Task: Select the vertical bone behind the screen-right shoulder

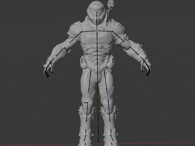Action: (x=107, y=18)
